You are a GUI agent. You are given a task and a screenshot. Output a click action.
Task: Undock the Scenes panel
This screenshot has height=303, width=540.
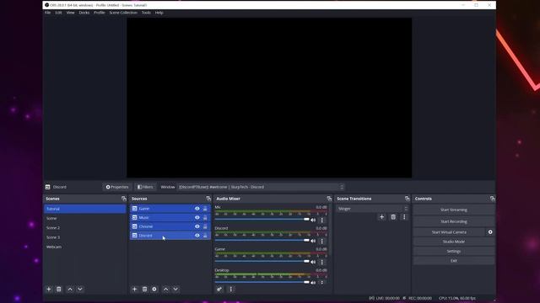(124, 199)
